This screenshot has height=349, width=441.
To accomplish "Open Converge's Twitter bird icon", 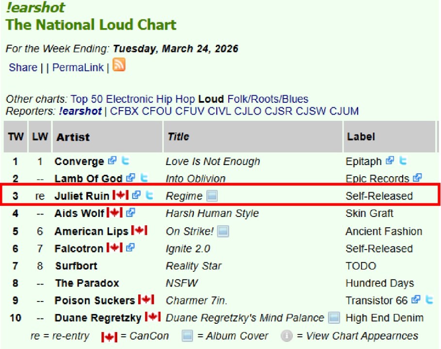I will pyautogui.click(x=126, y=161).
